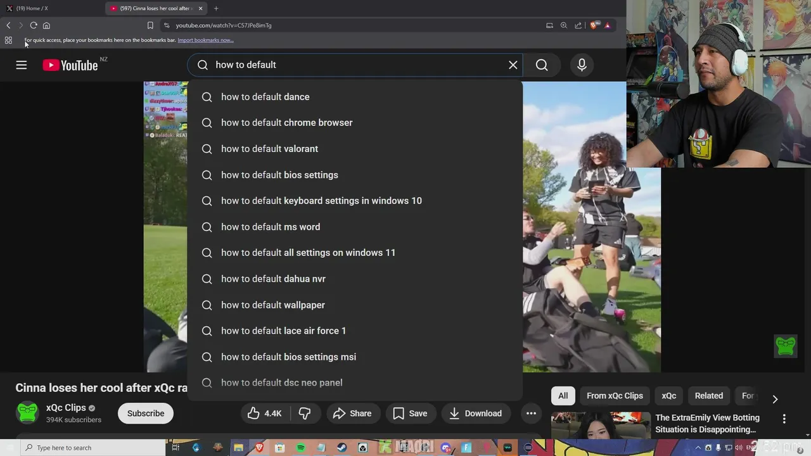Image resolution: width=811 pixels, height=456 pixels.
Task: Subscribe to xQc Clips
Action: 146,414
